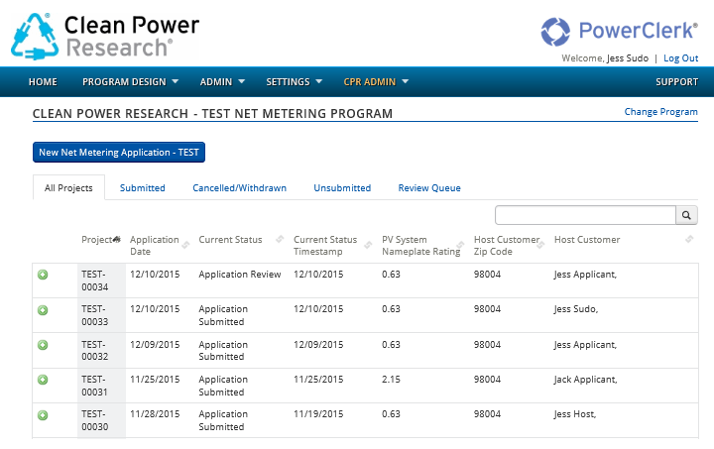The height and width of the screenshot is (449, 714).
Task: Expand row TEST-00033 with green plus icon
Action: (x=43, y=310)
